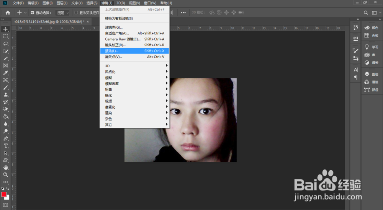Expand the 风格化 filter submenu
The image size is (383, 210).
point(134,72)
